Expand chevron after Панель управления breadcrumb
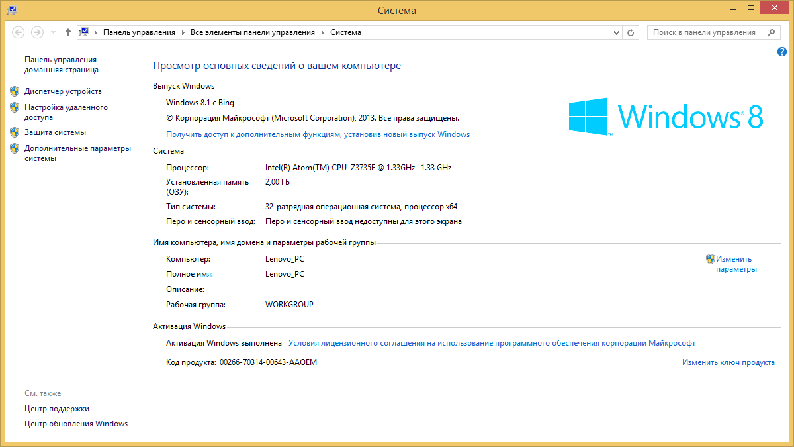The image size is (794, 447). pyautogui.click(x=183, y=32)
